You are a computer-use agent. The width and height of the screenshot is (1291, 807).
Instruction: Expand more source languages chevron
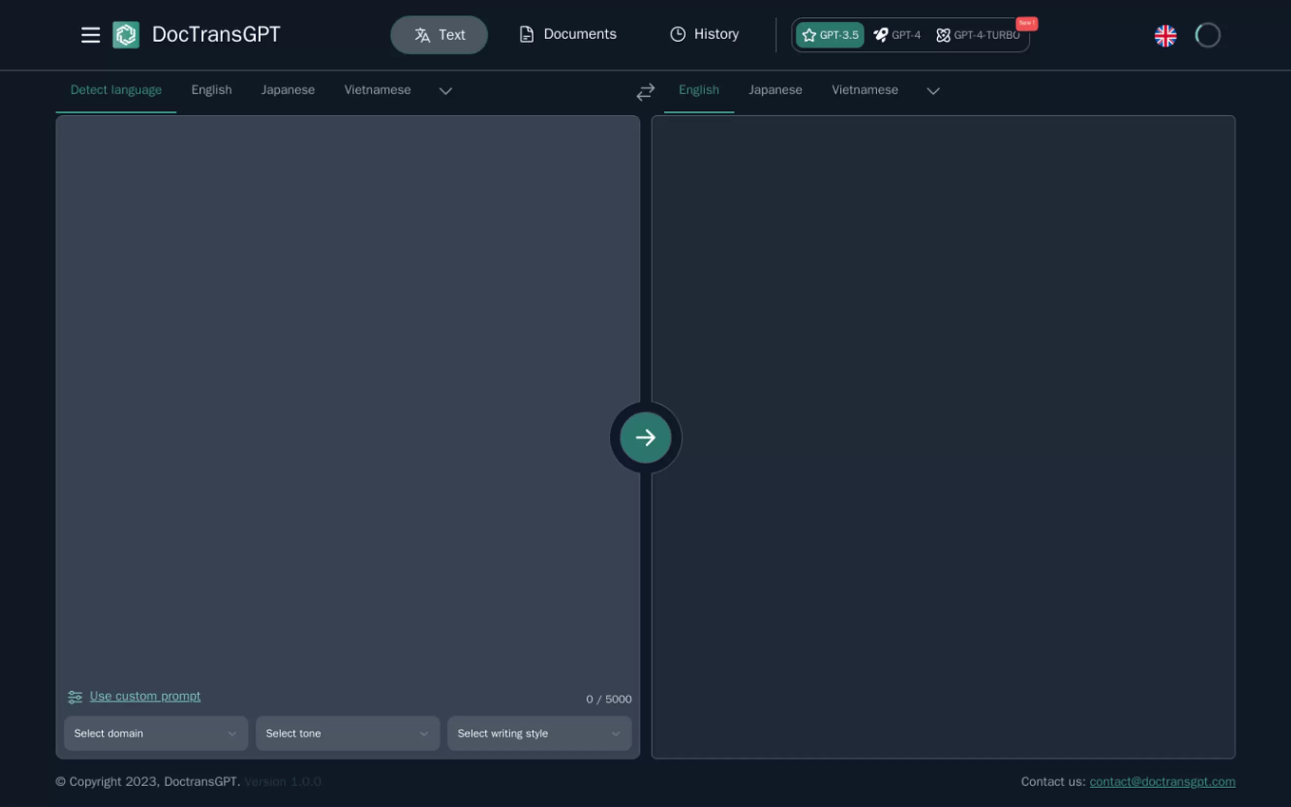pyautogui.click(x=446, y=91)
